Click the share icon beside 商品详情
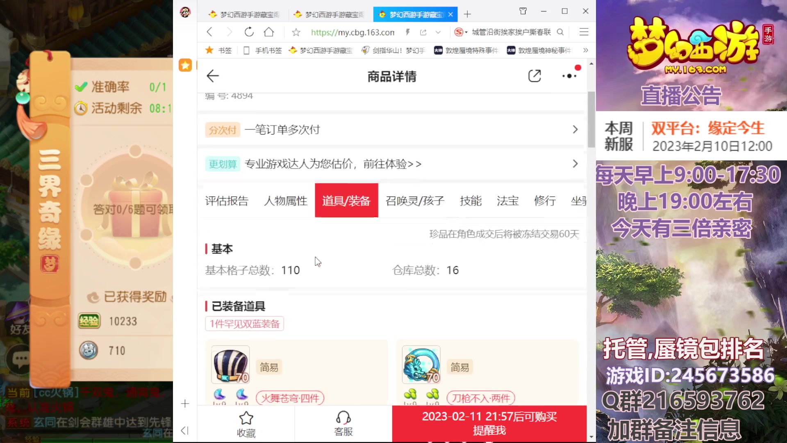This screenshot has width=787, height=443. (535, 76)
